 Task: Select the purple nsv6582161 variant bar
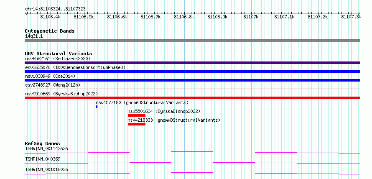(192, 63)
